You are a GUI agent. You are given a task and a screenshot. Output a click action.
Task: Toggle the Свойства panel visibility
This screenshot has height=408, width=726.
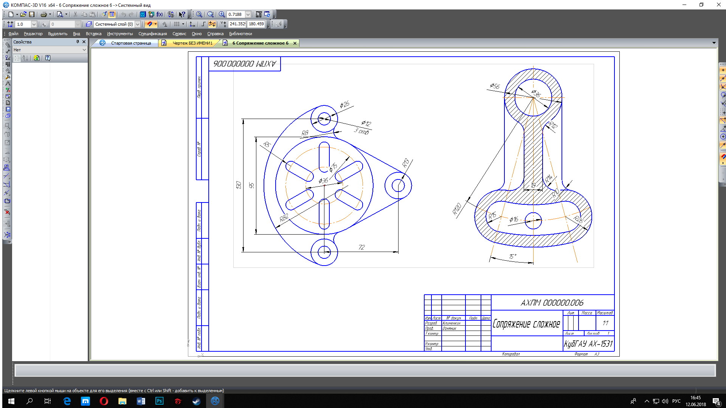click(x=83, y=42)
